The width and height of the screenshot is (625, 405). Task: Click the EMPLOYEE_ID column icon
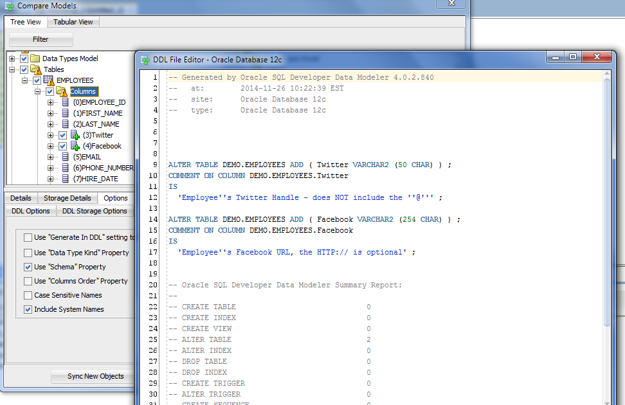pos(66,102)
